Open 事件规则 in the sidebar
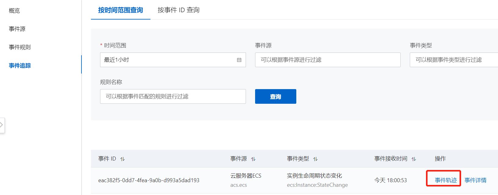498x195 pixels. point(20,47)
